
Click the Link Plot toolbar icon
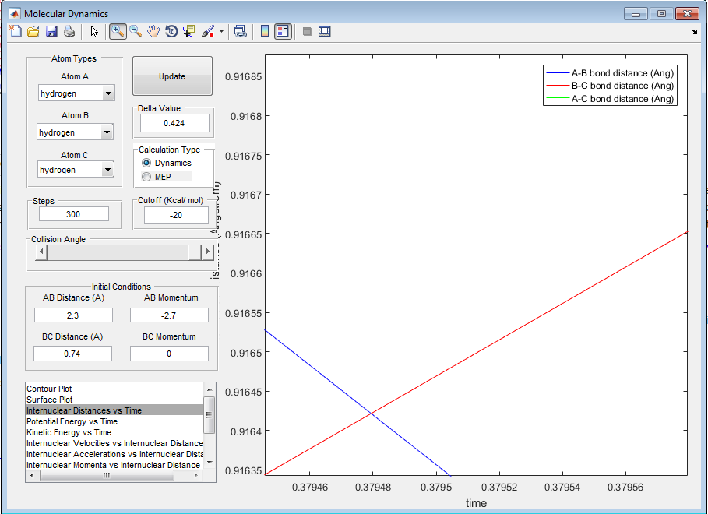click(240, 31)
